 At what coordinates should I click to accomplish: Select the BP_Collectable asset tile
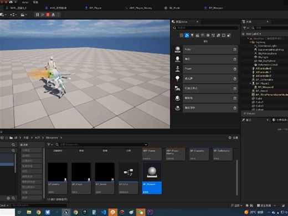(223, 155)
